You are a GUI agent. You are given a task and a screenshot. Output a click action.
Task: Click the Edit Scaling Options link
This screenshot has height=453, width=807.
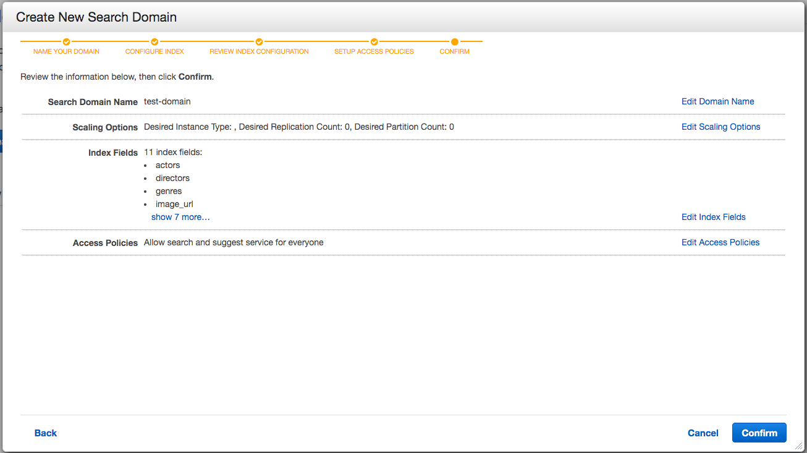pyautogui.click(x=720, y=127)
